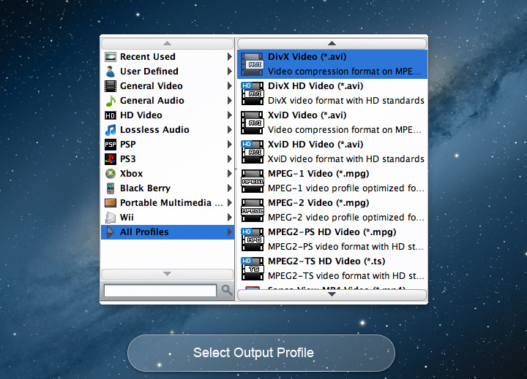The height and width of the screenshot is (379, 527).
Task: Select the General Audio label
Action: [x=152, y=101]
